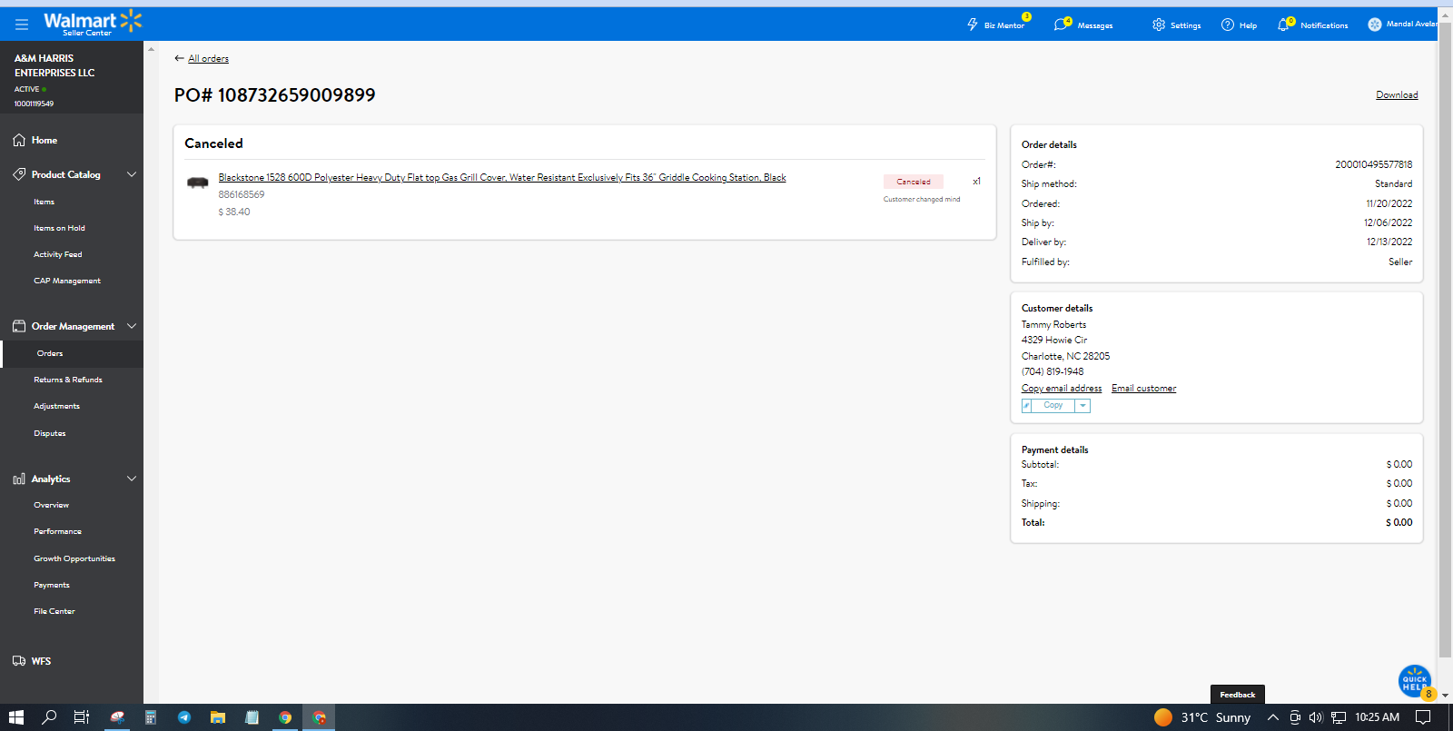1453x731 pixels.
Task: Open File Explorer from the taskbar
Action: pos(218,717)
